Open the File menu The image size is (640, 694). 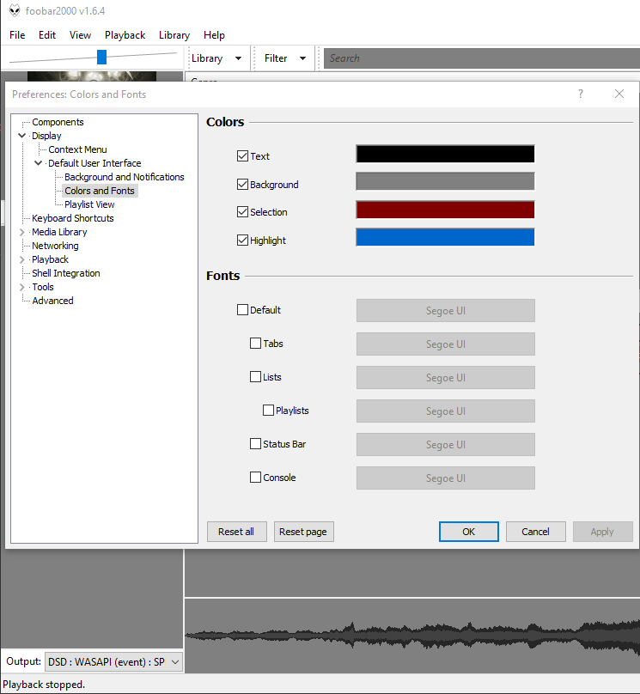(17, 35)
